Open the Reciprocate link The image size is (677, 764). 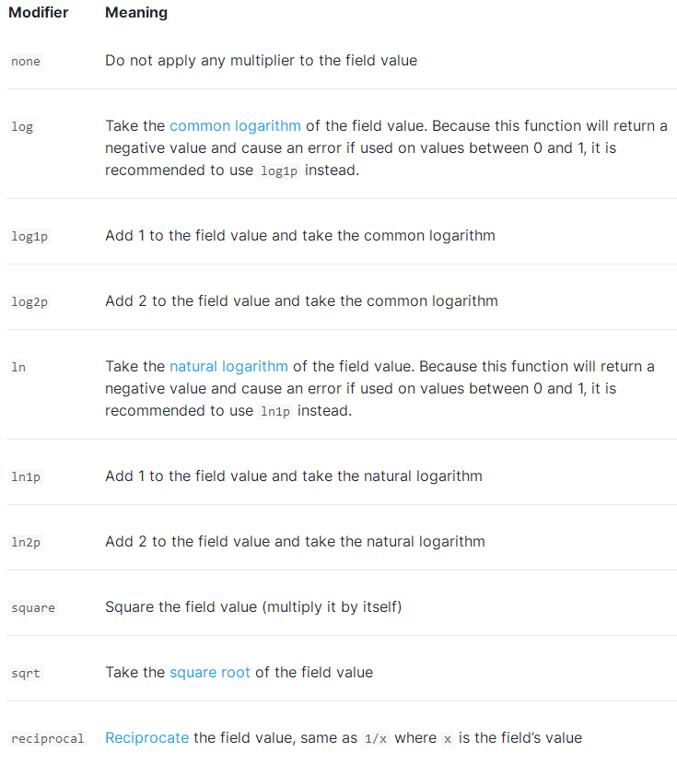pyautogui.click(x=147, y=737)
